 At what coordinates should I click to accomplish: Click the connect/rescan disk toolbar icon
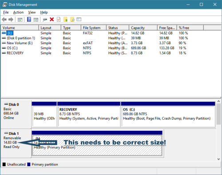click(45, 19)
